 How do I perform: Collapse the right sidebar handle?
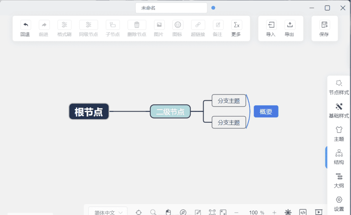(x=326, y=157)
